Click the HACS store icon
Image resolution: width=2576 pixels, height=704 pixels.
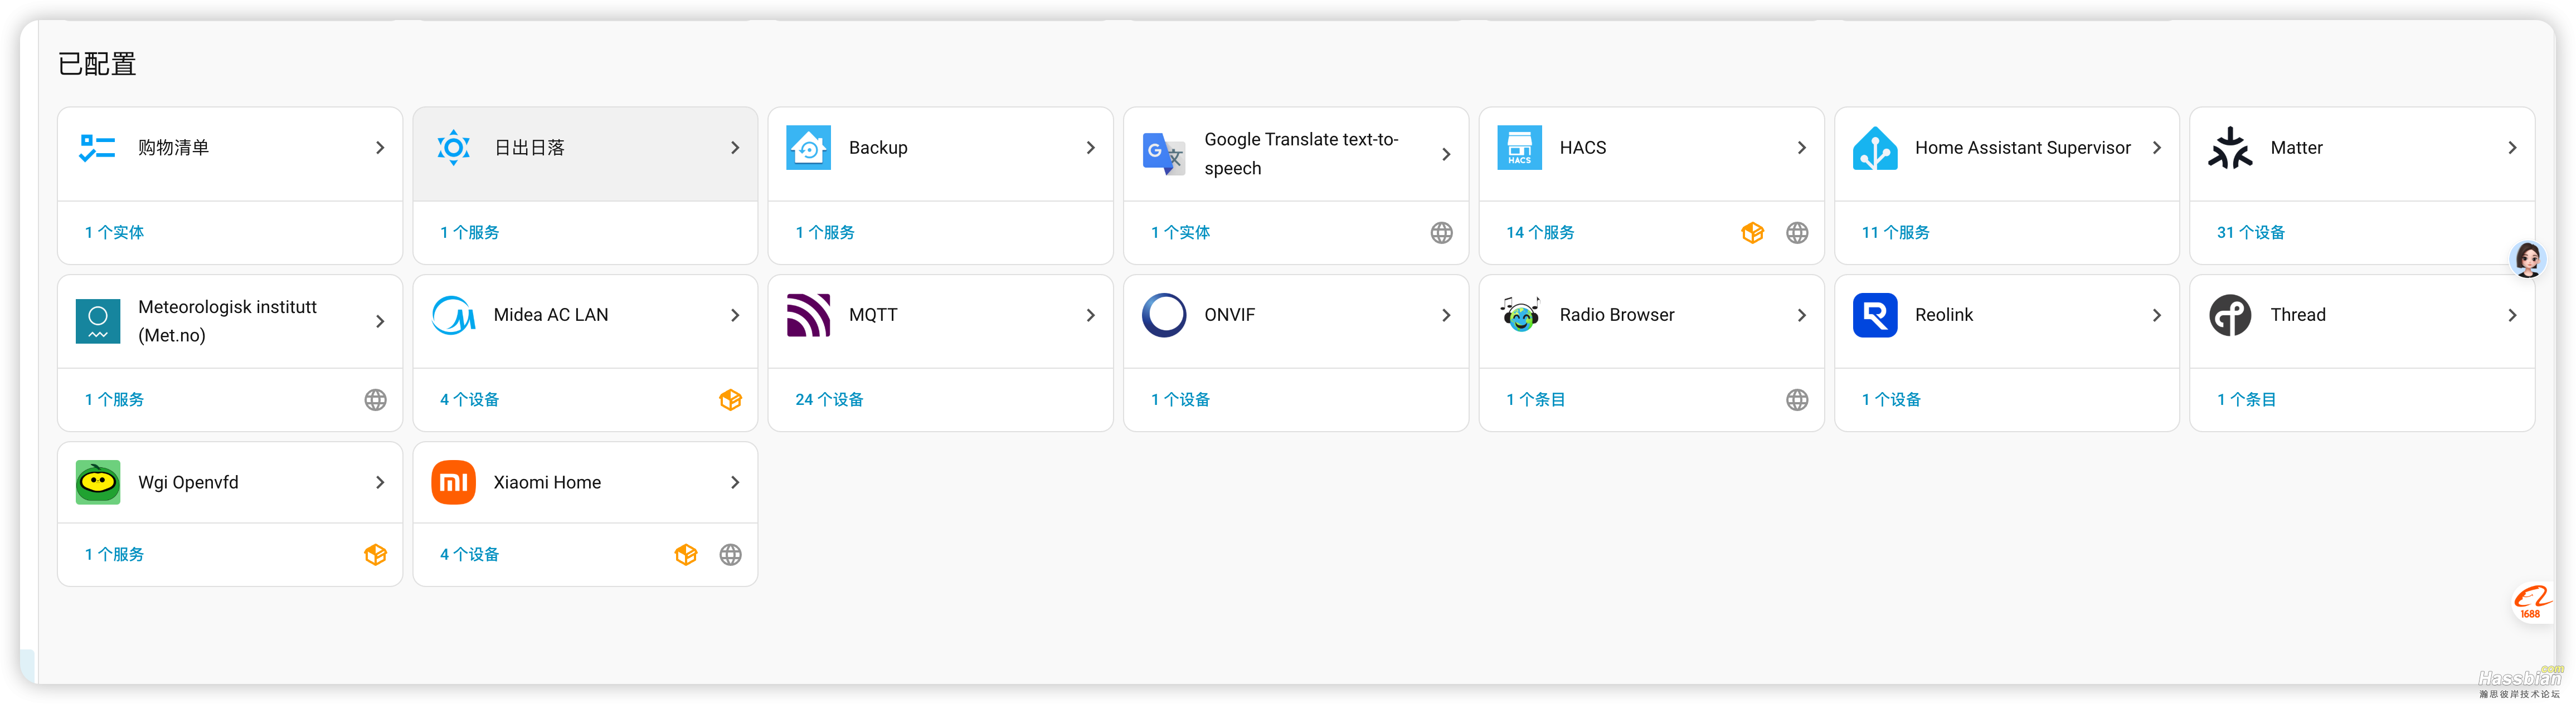(x=1519, y=148)
